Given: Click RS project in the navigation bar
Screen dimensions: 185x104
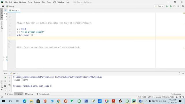Looking at the screenshot, I should point(3,6).
